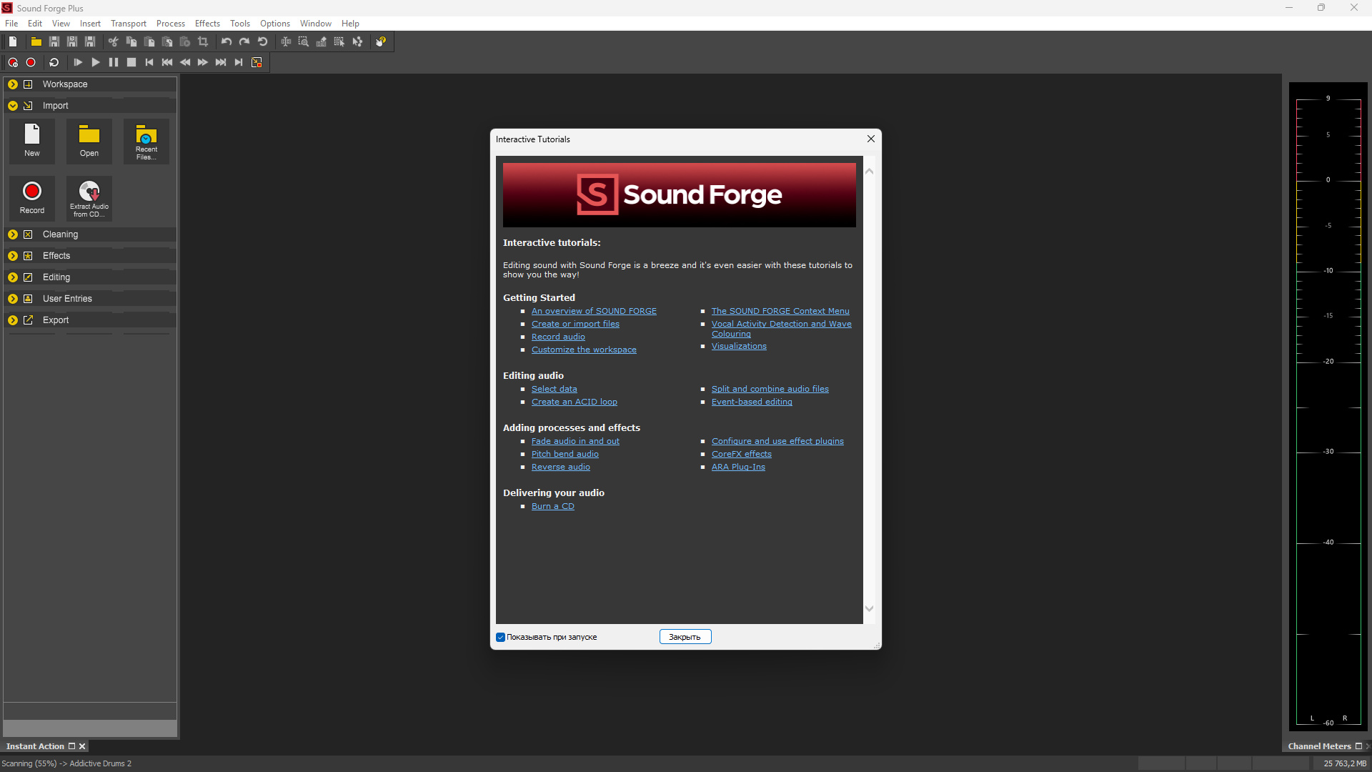Expand the Editing section
The image size is (1372, 772).
[x=13, y=277]
